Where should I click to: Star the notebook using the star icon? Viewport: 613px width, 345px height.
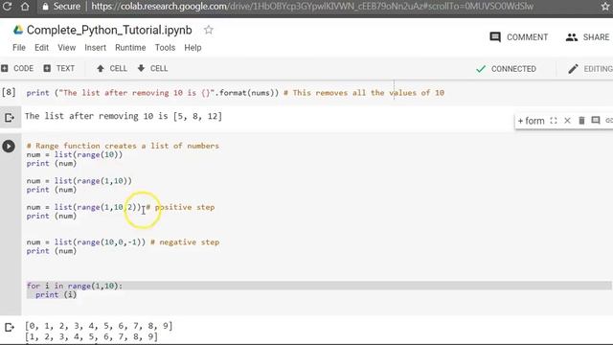coord(209,30)
